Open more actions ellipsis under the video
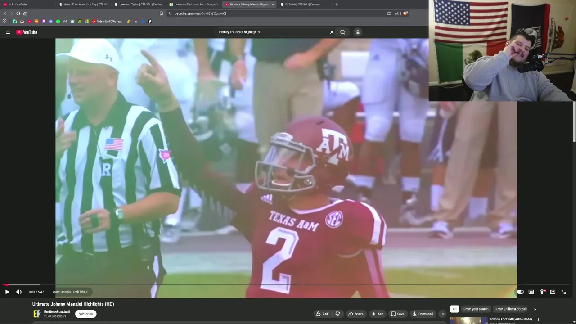This screenshot has width=576, height=324. click(442, 314)
